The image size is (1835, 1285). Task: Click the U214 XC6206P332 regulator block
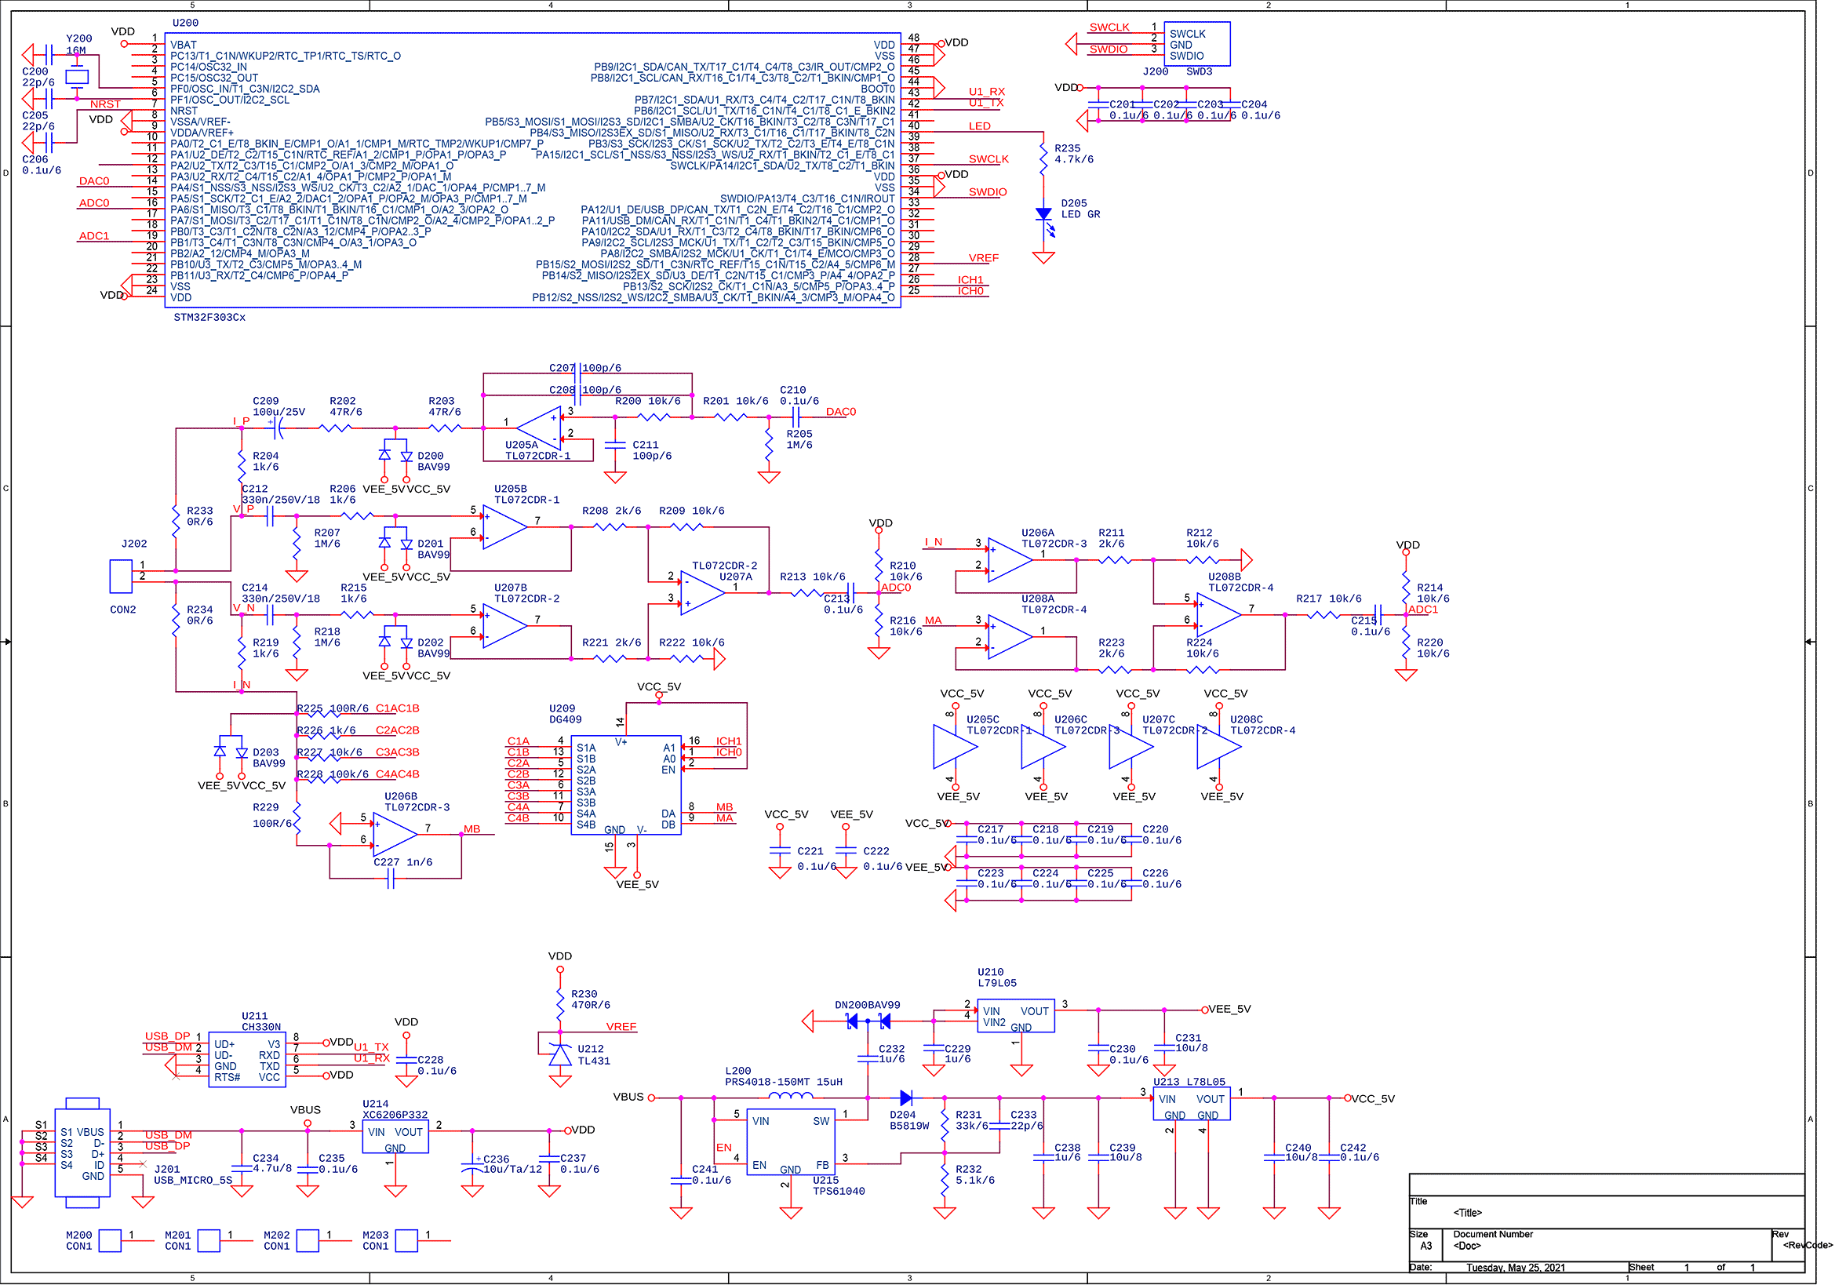click(x=395, y=1137)
